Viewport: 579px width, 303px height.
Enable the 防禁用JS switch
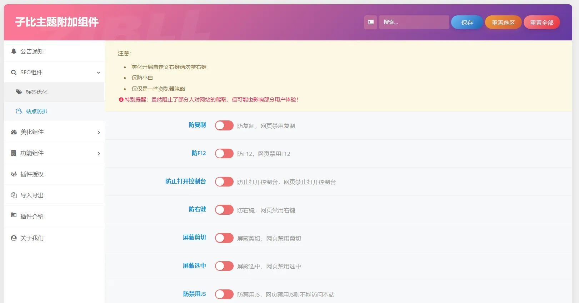coord(224,294)
